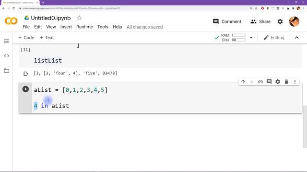Viewport: 307px width, 172px height.
Task: Star the Untitled0.ipynb notebook
Action: [79, 18]
